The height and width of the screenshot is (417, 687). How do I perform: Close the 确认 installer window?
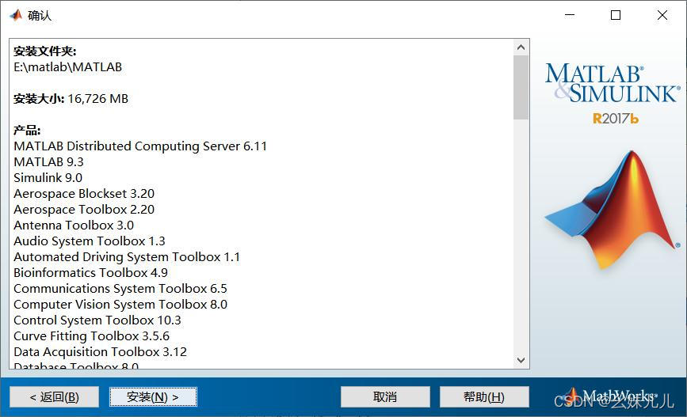[662, 15]
